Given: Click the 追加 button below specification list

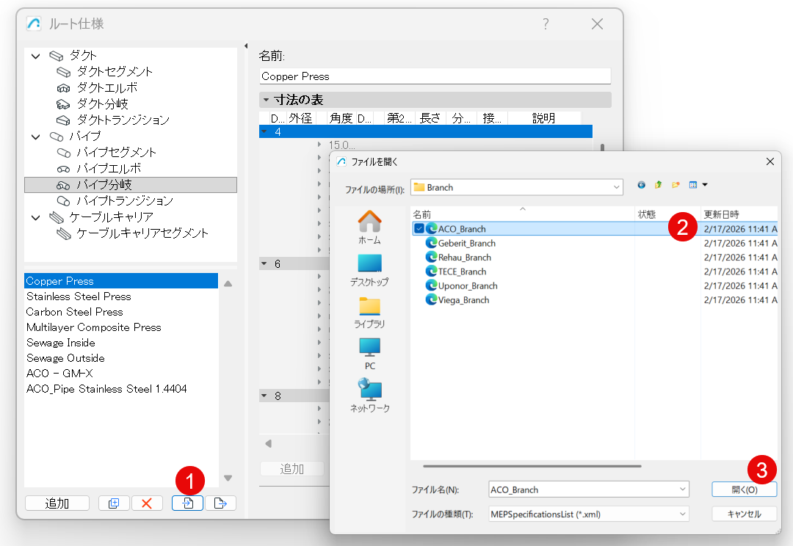Looking at the screenshot, I should [57, 503].
